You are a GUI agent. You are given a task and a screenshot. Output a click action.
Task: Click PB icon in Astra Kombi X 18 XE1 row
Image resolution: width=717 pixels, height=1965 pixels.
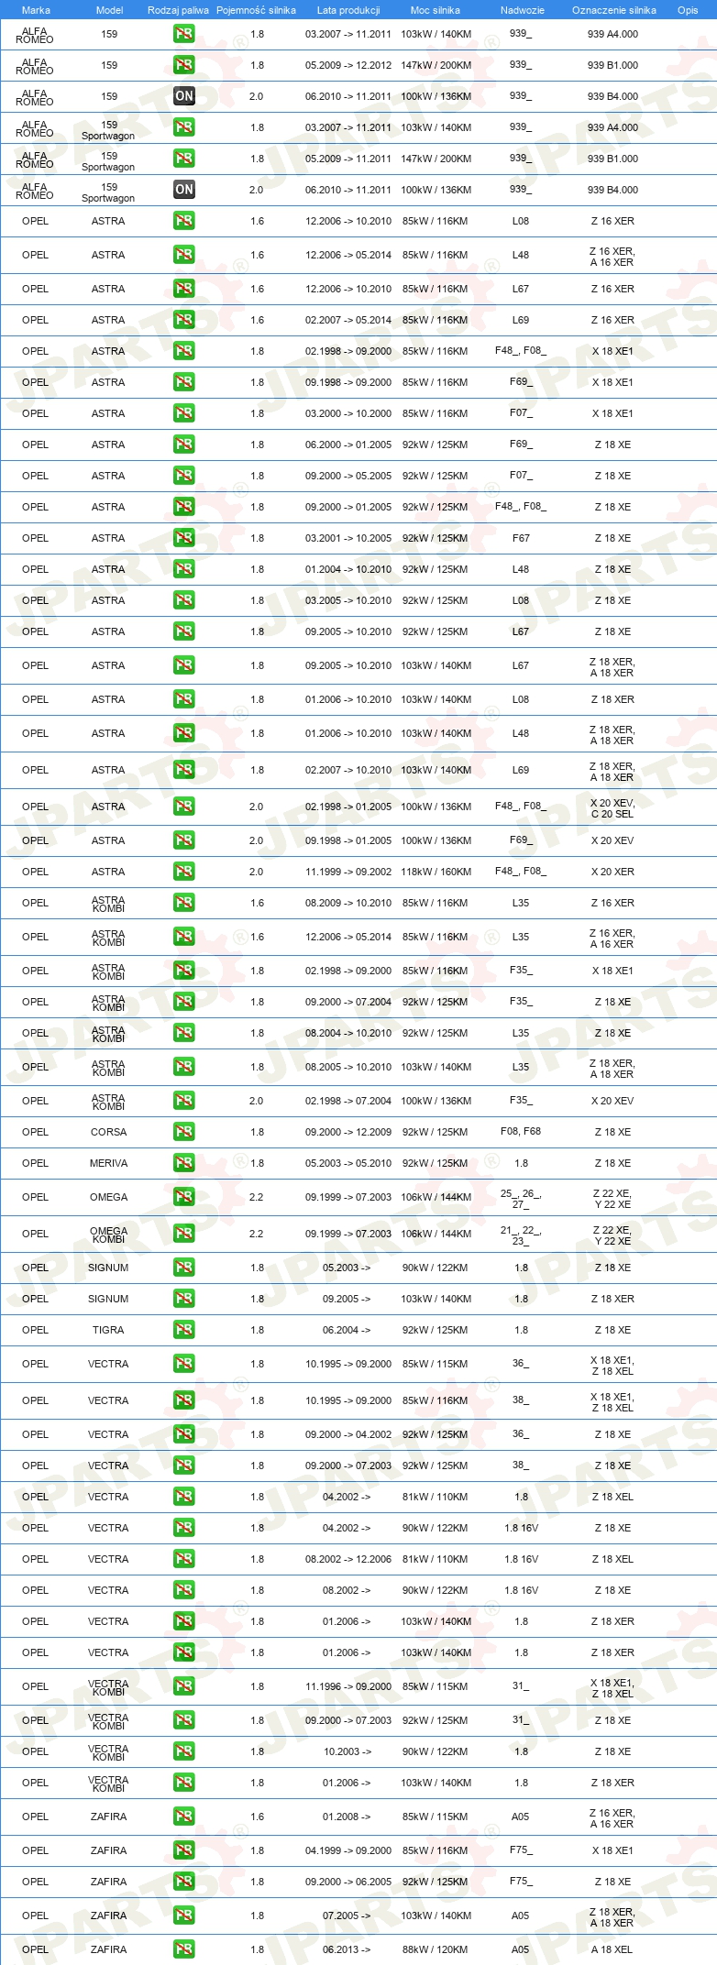[x=184, y=971]
